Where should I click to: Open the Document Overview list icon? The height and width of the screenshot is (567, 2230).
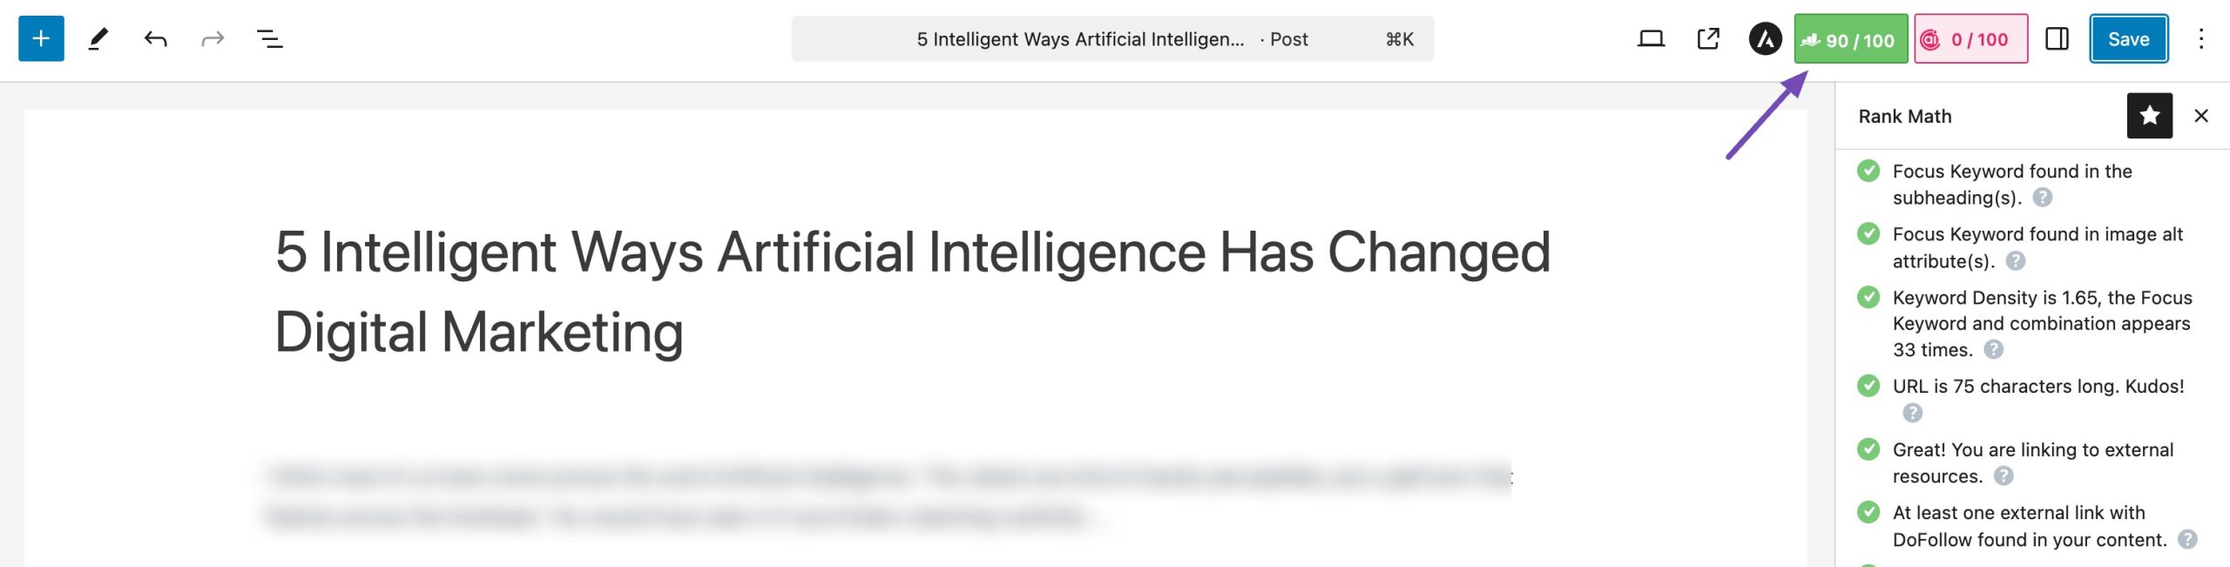[270, 38]
